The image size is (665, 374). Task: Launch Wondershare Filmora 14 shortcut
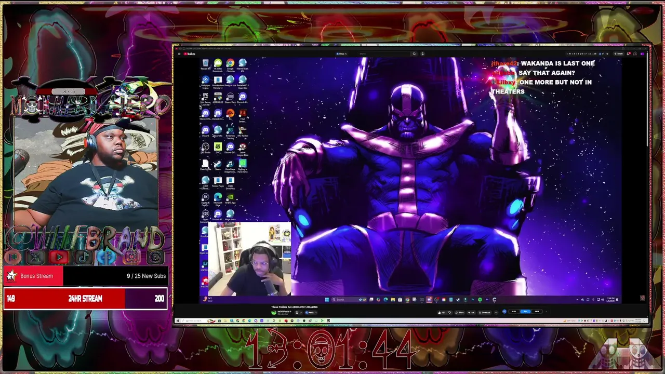coord(218,83)
